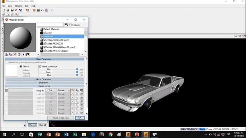
Task: Click the list-panel icon right of undo
Action: (47, 10)
